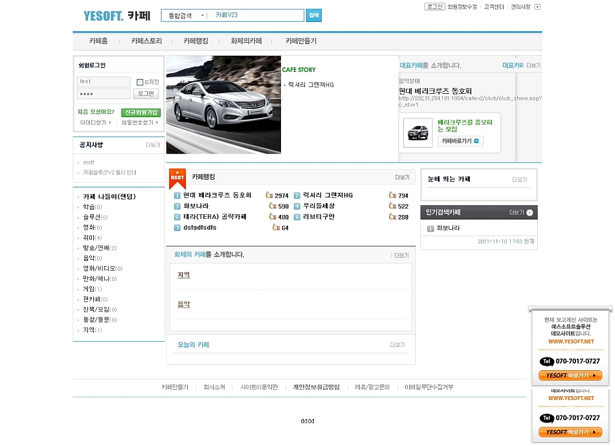Expand the top-right dropdown arrow next to 건의사항
The width and height of the screenshot is (615, 446).
pyautogui.click(x=537, y=6)
